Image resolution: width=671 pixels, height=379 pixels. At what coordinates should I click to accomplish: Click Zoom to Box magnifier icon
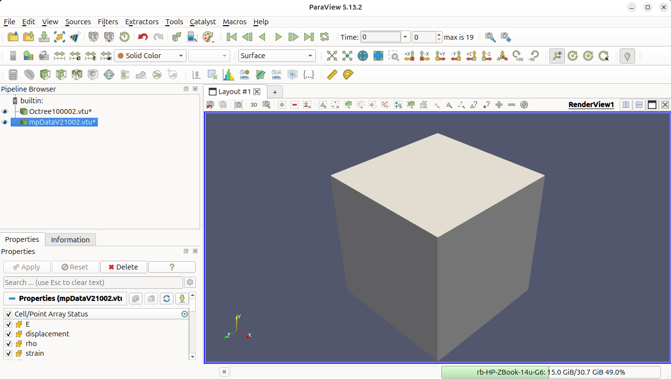tap(394, 56)
